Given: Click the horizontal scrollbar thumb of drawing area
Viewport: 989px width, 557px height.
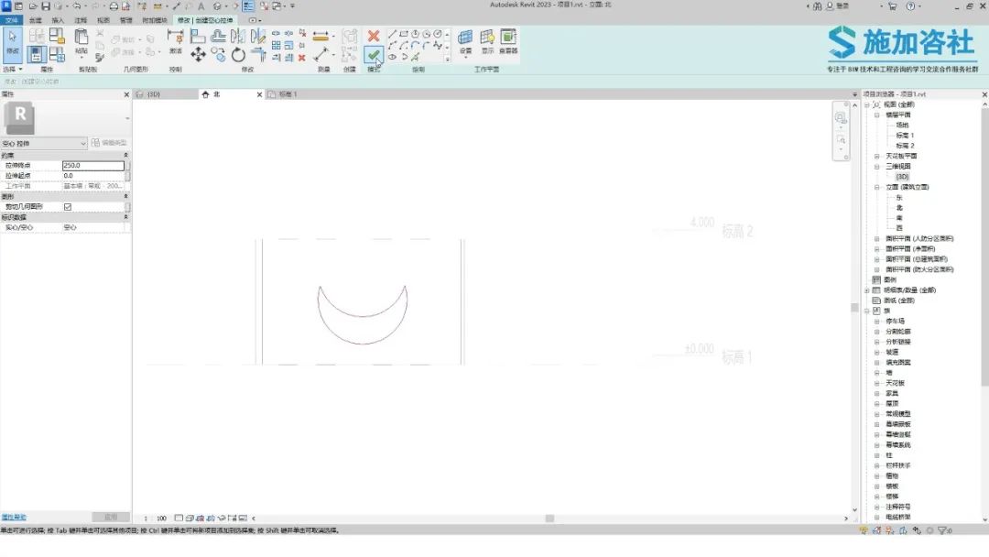Looking at the screenshot, I should click(x=549, y=519).
